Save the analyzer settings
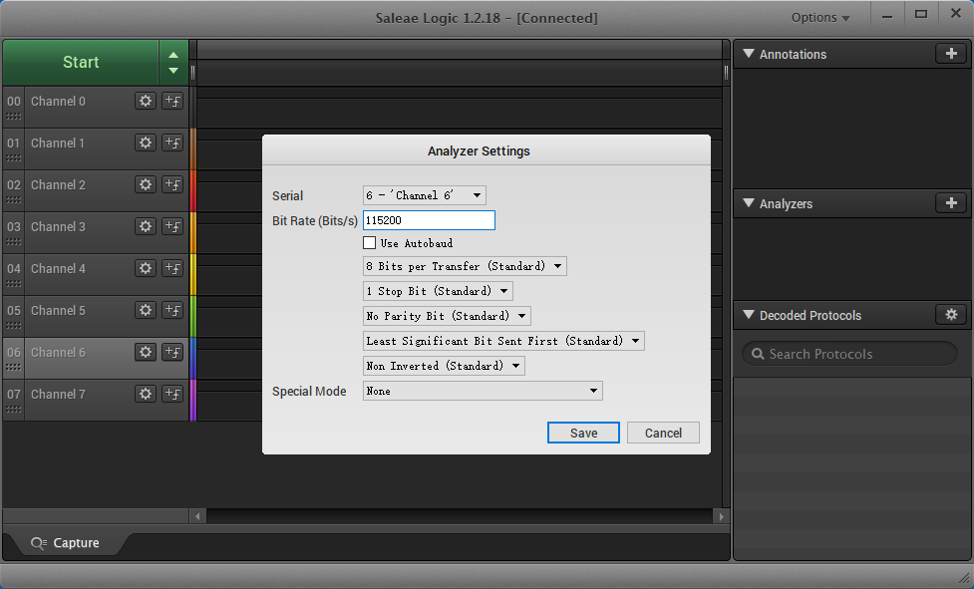 (583, 433)
